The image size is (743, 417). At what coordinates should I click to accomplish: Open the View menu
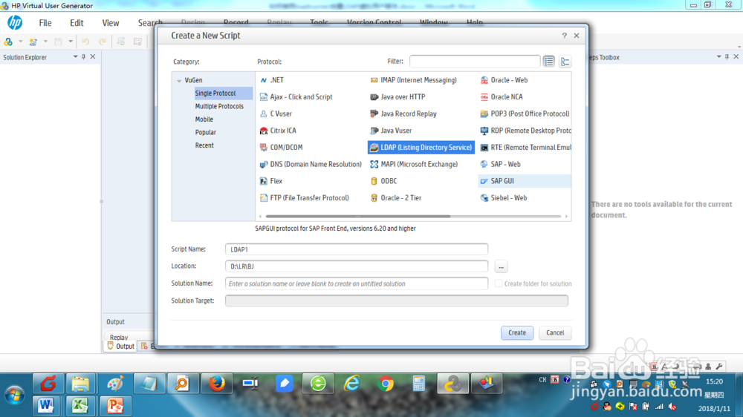pyautogui.click(x=111, y=23)
